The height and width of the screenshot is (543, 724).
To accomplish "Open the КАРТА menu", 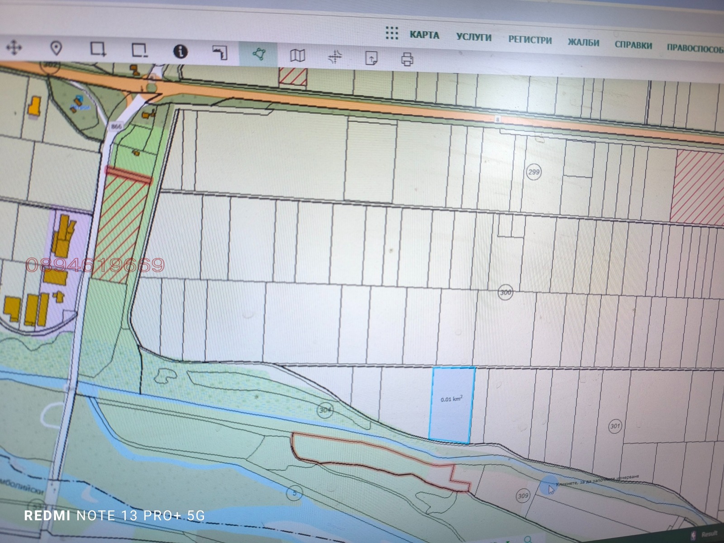I will 424,35.
